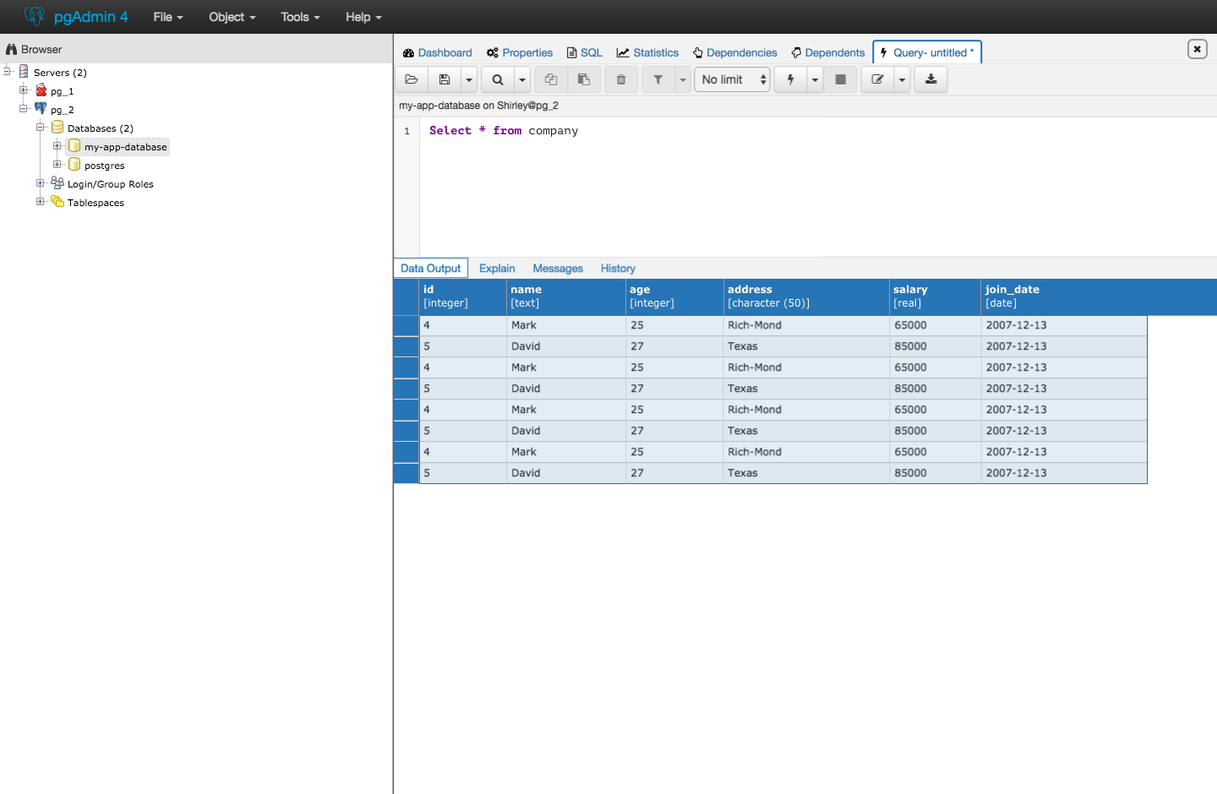1217x794 pixels.
Task: Switch to the Messages tab
Action: coord(557,269)
